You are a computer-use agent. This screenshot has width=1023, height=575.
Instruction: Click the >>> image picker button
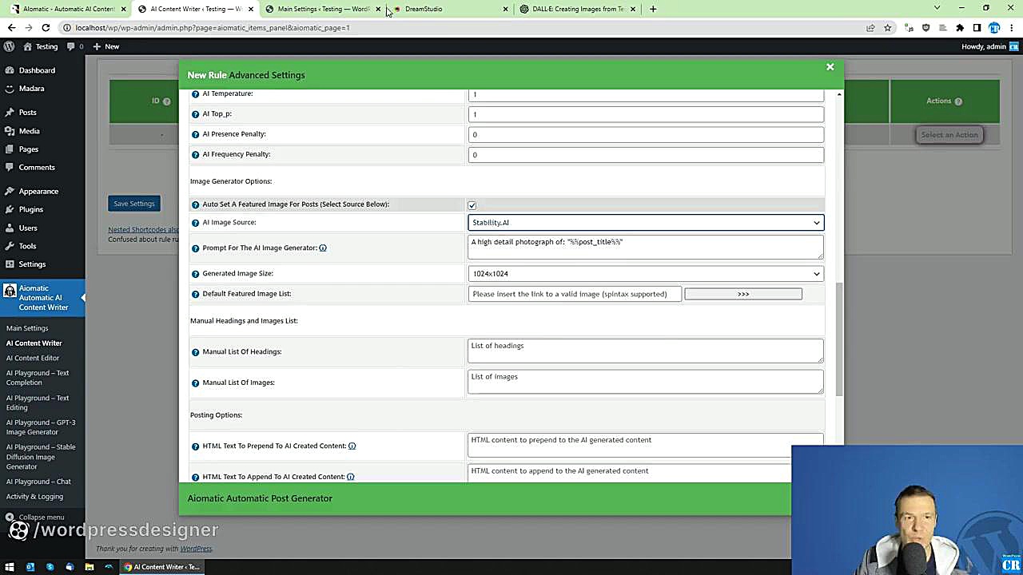click(x=743, y=294)
